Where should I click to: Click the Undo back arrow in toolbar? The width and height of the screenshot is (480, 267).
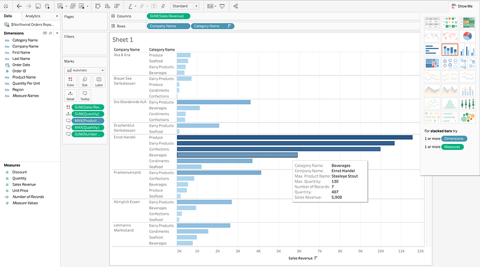19,6
